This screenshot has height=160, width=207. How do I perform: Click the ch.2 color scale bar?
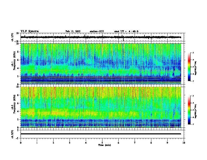click(x=189, y=110)
